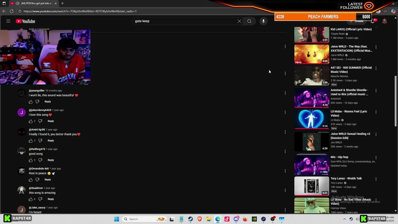Viewport: 398px width, 224px height.
Task: Dislike @Ssaidmm's comment
Action: [40, 199]
